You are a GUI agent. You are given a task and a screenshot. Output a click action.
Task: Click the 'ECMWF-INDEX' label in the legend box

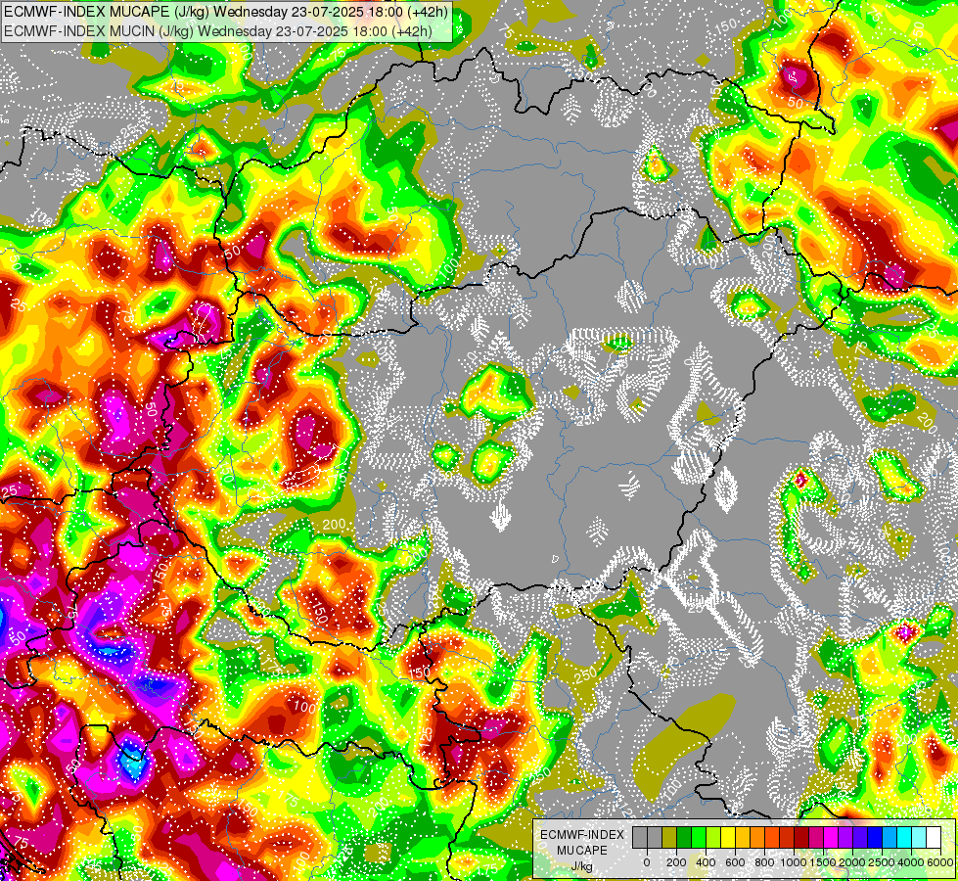coord(582,835)
